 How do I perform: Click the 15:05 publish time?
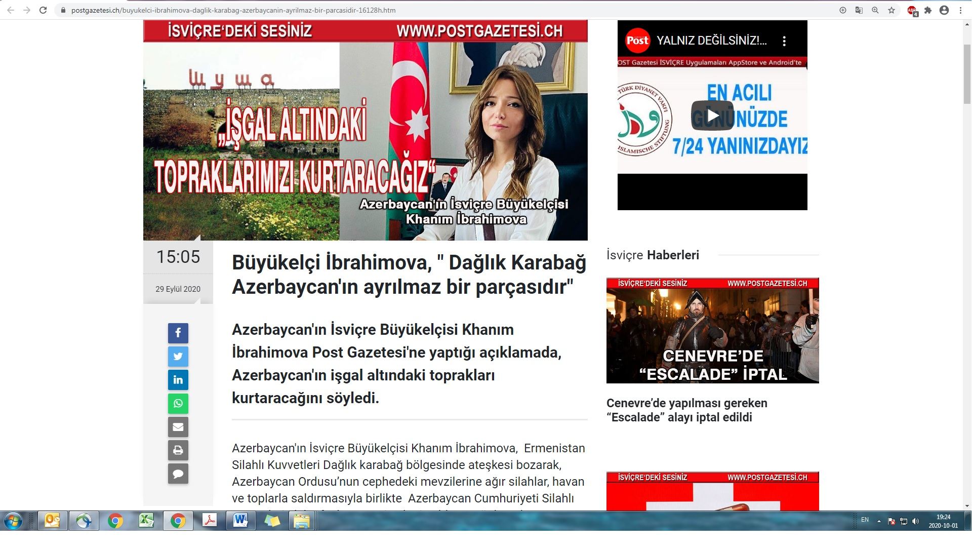click(178, 257)
